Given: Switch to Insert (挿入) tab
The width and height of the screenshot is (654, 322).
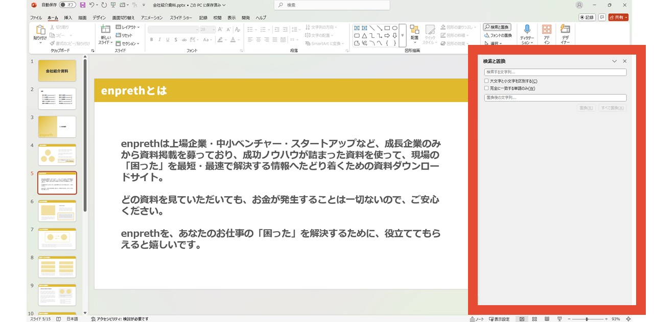Looking at the screenshot, I should [x=68, y=17].
